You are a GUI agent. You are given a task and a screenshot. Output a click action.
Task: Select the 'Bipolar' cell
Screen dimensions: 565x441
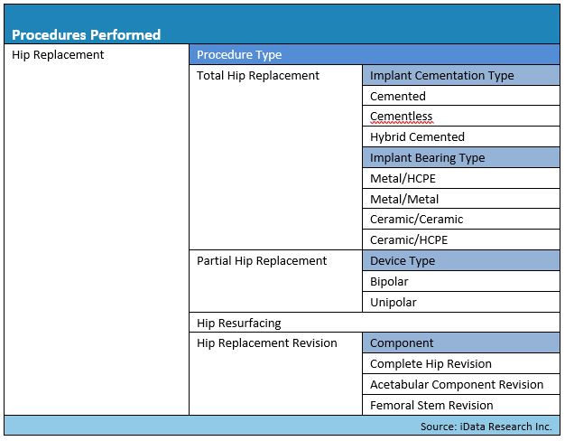pyautogui.click(x=461, y=281)
